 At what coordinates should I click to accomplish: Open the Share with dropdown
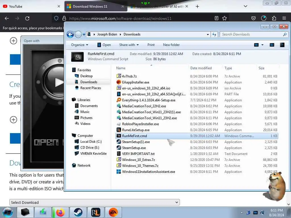pos(129,45)
